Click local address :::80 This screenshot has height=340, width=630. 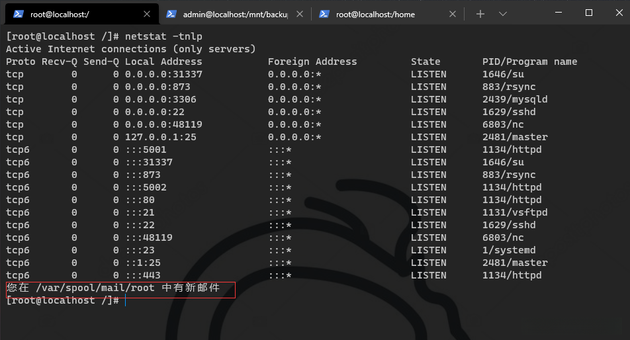pyautogui.click(x=140, y=200)
